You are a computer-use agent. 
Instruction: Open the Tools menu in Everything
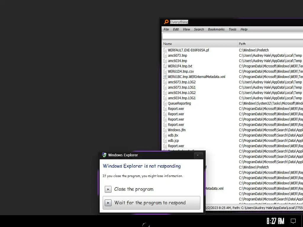pos(233,29)
